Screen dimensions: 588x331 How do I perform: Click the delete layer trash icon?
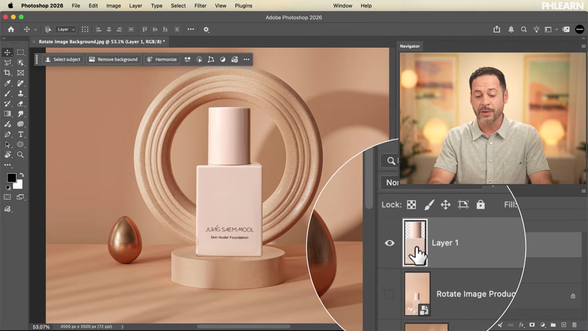[575, 325]
